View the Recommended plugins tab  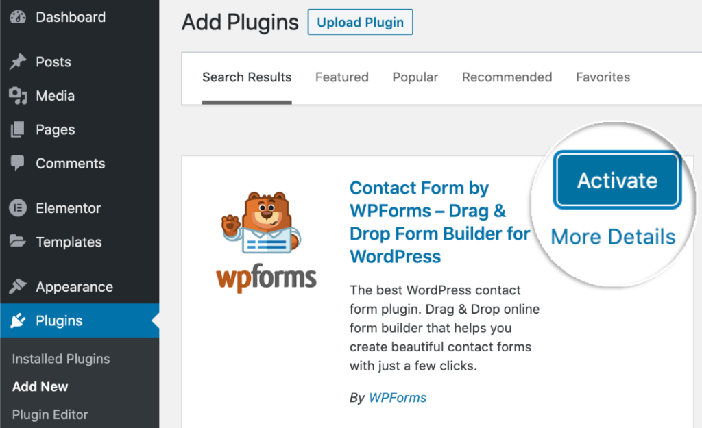pos(507,77)
